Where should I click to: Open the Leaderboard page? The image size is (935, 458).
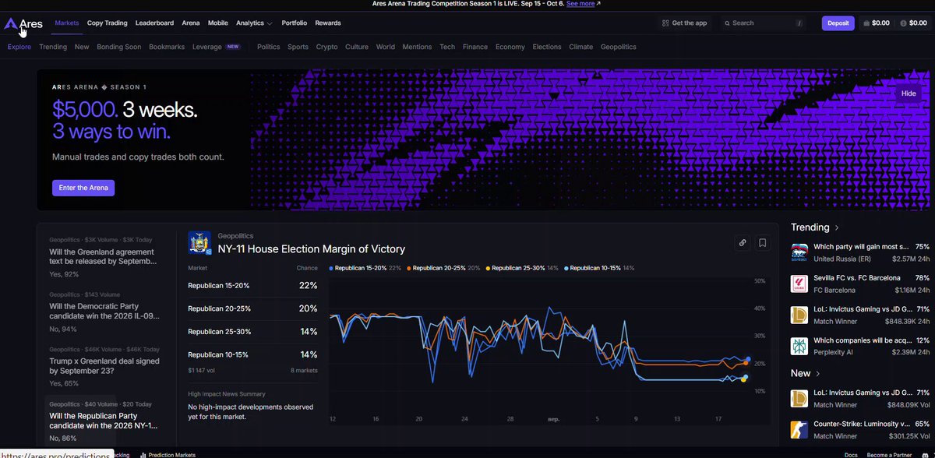(154, 23)
